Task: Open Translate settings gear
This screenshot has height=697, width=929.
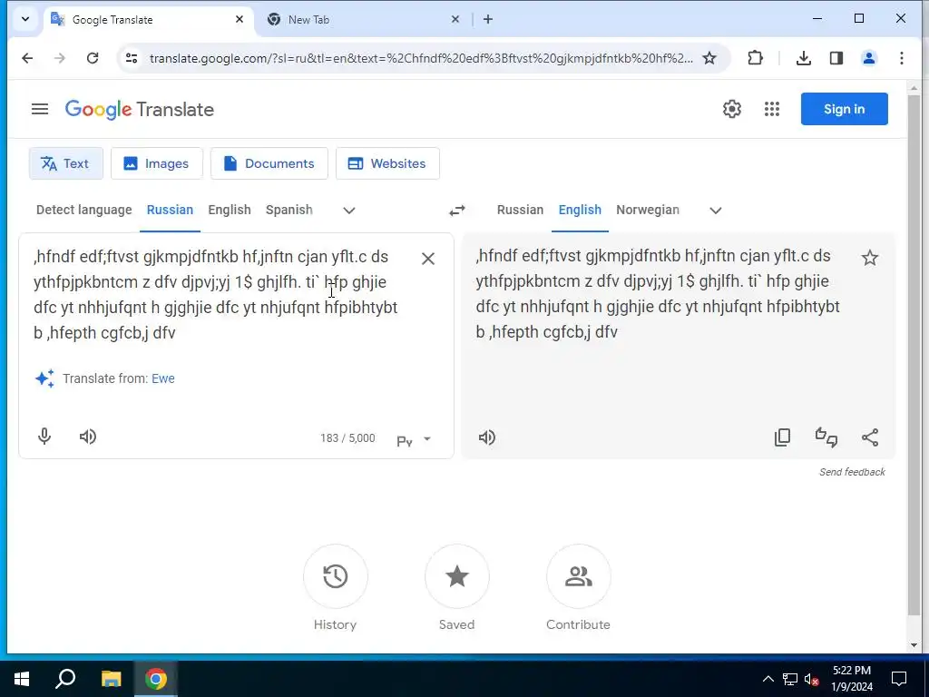Action: (x=732, y=109)
